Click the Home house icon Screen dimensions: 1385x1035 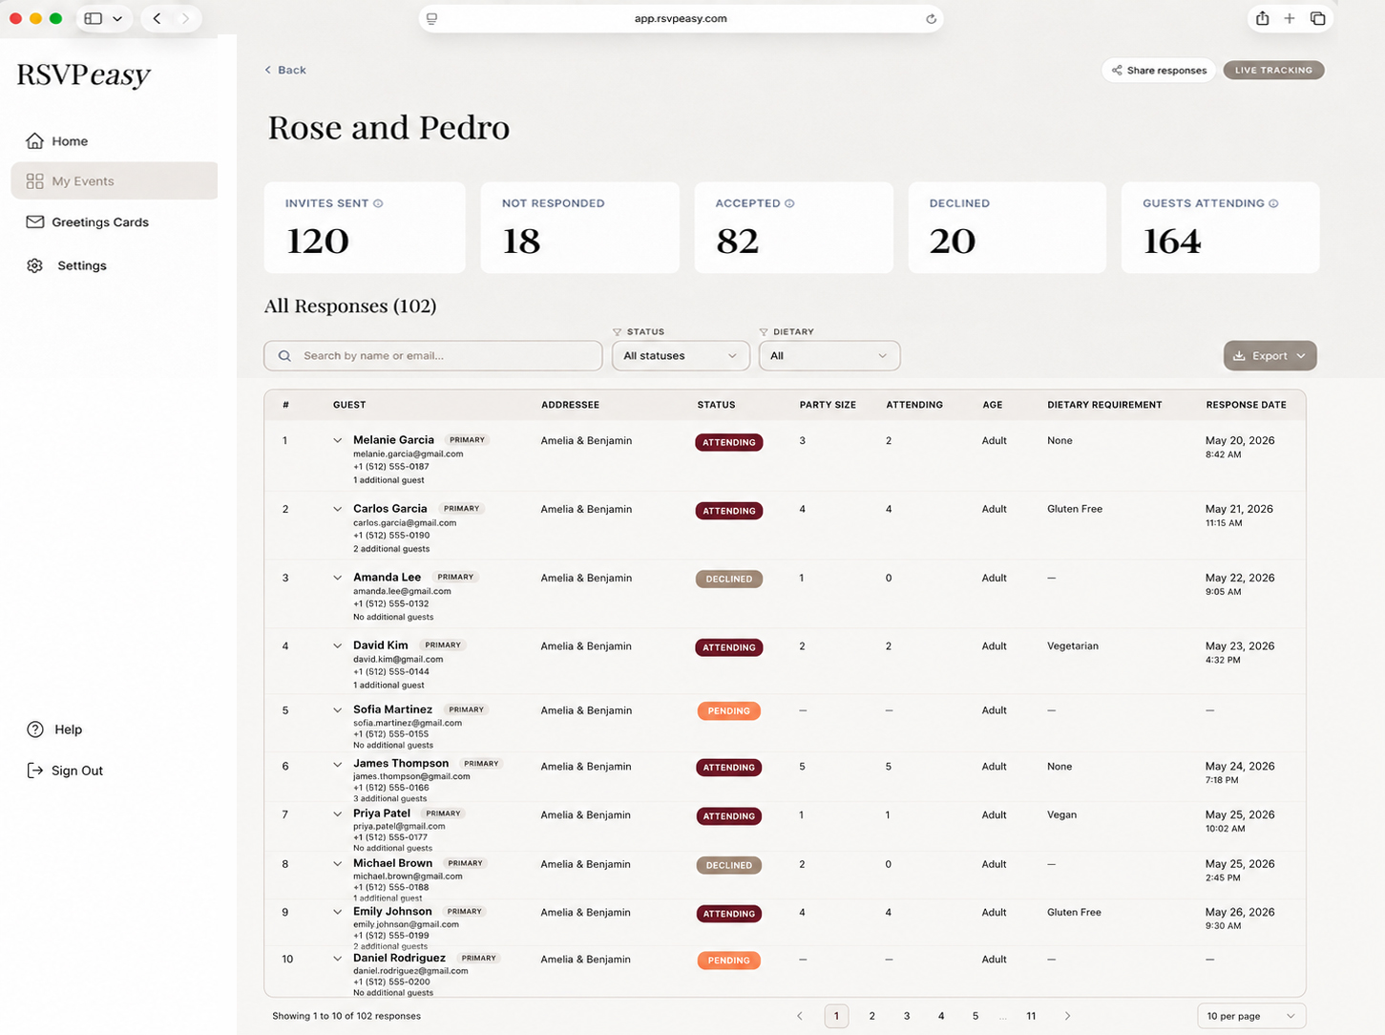coord(35,141)
